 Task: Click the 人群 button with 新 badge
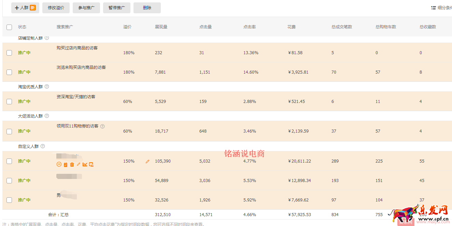point(25,7)
